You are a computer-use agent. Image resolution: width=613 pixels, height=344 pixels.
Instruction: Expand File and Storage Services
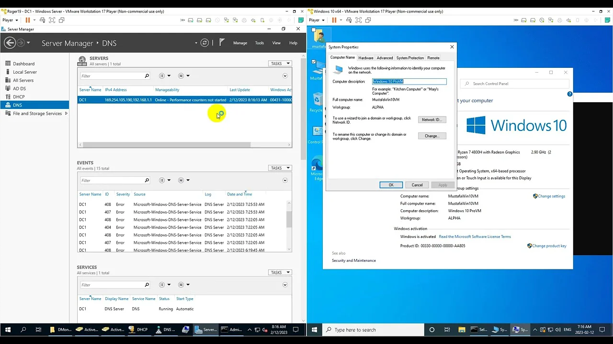click(66, 113)
